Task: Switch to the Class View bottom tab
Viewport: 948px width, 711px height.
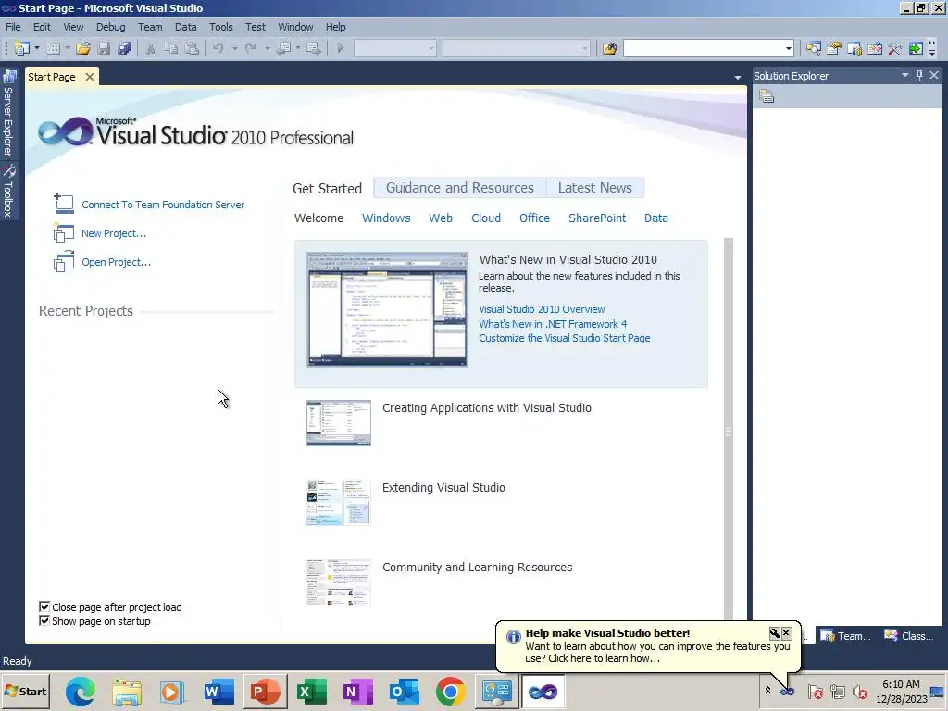Action: (909, 635)
